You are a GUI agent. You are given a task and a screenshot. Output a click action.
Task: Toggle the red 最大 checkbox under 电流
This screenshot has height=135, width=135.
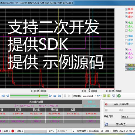126,13
